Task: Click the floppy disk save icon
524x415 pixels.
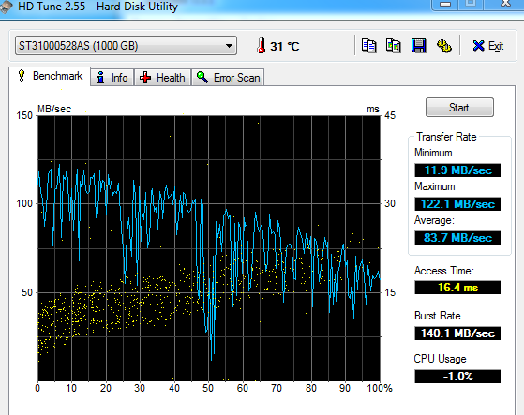Action: [x=419, y=46]
